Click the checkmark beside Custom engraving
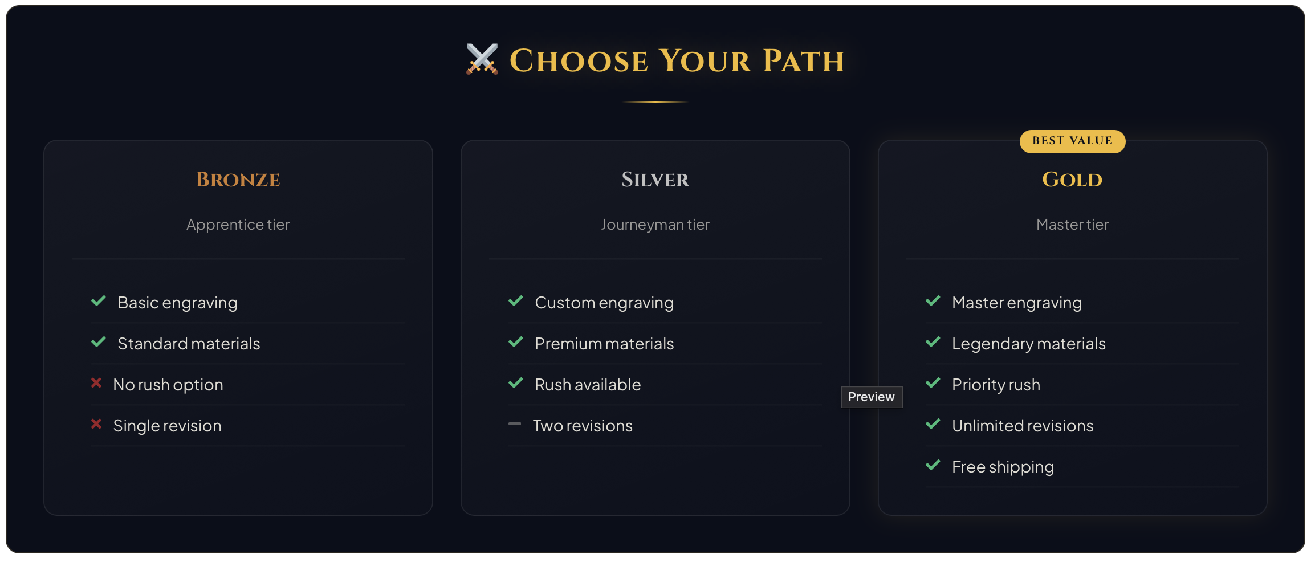Screen dimensions: 1311x562 click(516, 301)
